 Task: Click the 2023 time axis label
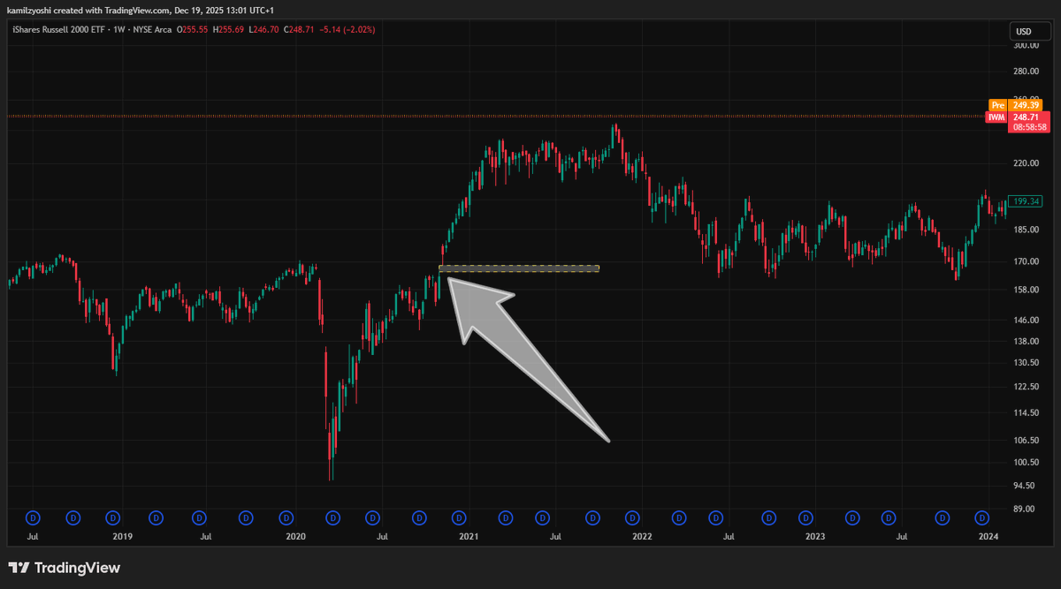point(816,536)
